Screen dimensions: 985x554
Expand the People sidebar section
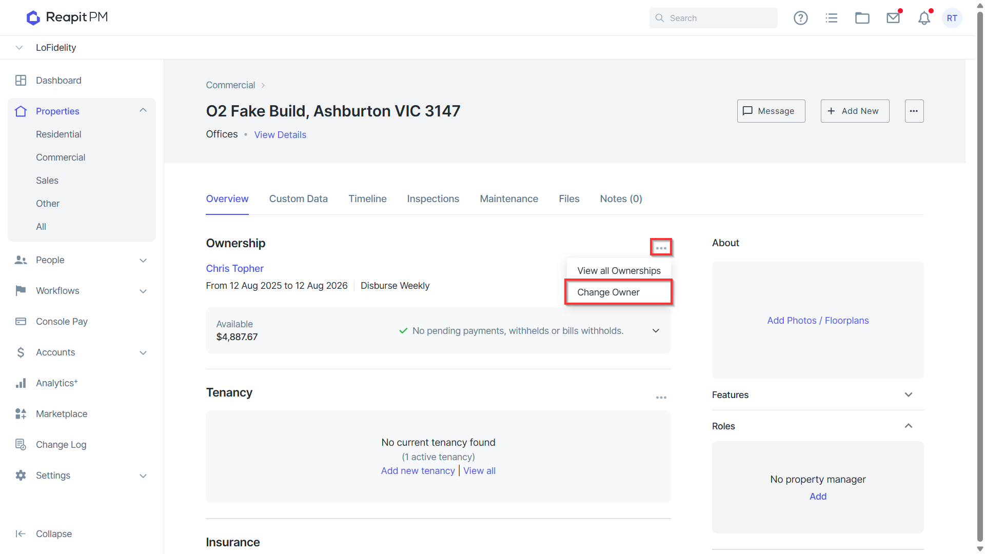point(143,260)
